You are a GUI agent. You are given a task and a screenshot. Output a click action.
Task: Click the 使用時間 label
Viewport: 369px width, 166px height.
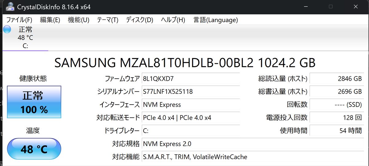click(x=294, y=131)
